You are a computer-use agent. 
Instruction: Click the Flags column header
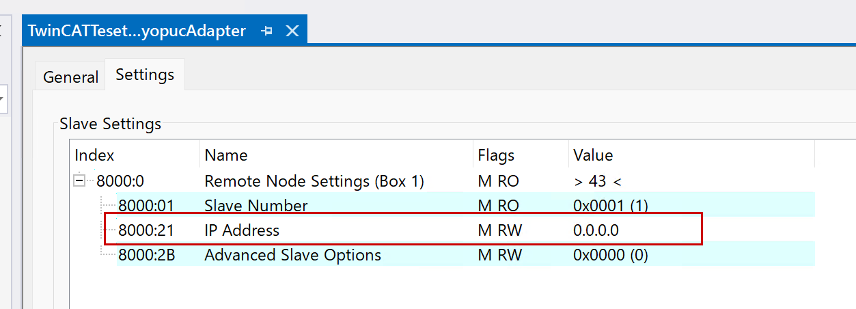coord(496,155)
